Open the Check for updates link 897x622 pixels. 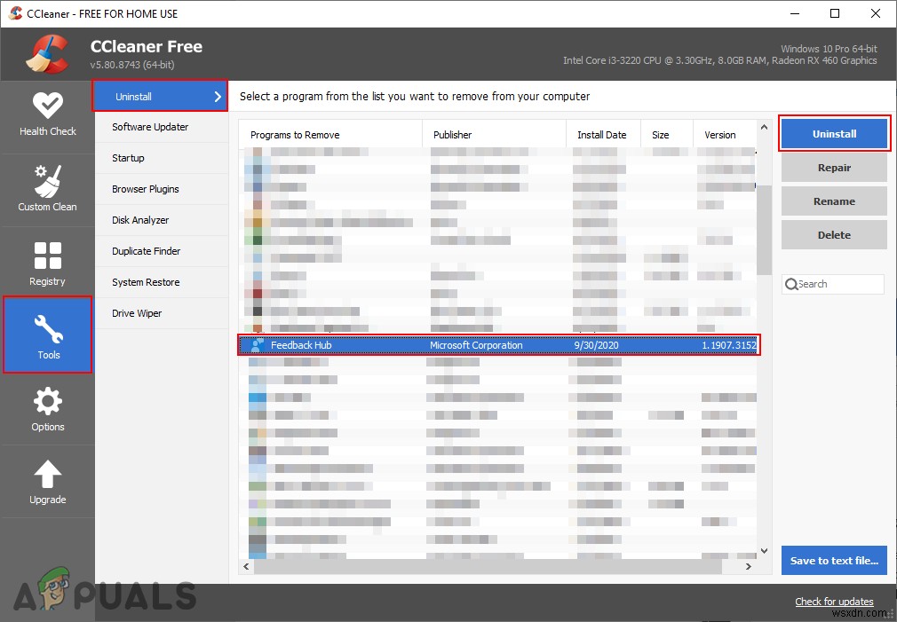[834, 602]
